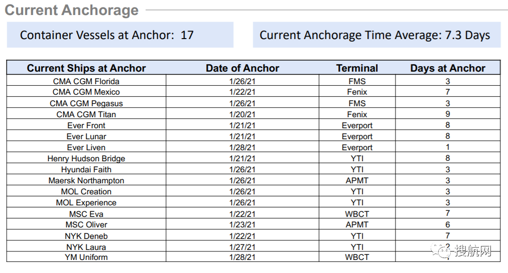Click the anchor date for CMA CGM Titan
The width and height of the screenshot is (508, 273).
(x=242, y=114)
